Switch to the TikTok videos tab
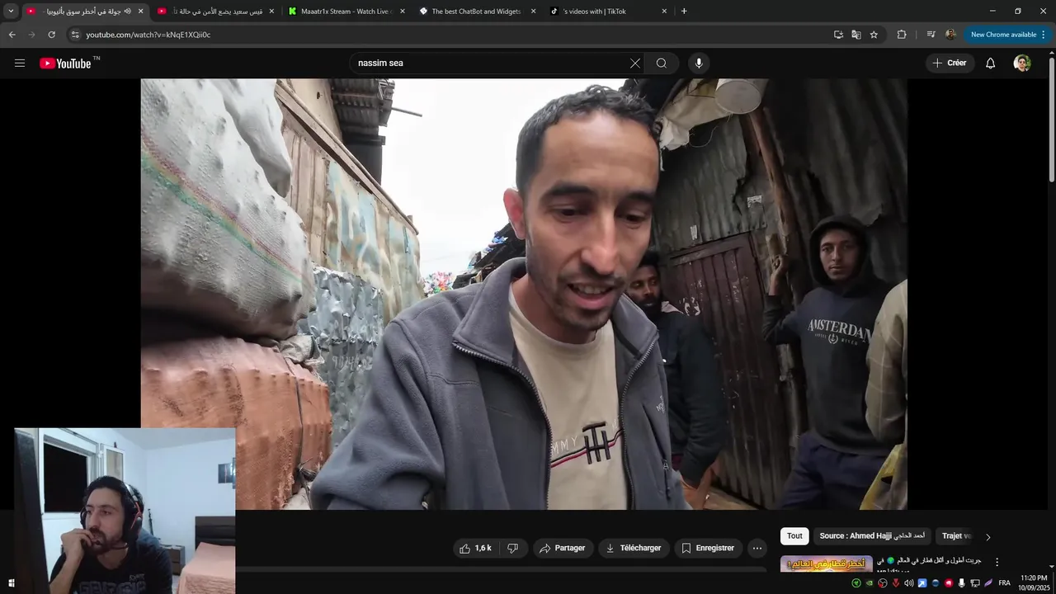 (607, 12)
